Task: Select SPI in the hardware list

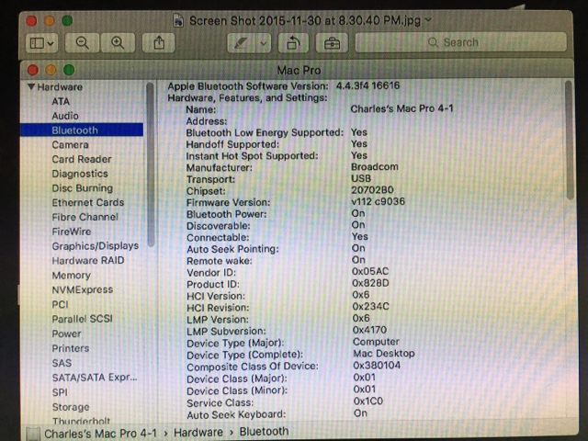Action: click(x=60, y=392)
